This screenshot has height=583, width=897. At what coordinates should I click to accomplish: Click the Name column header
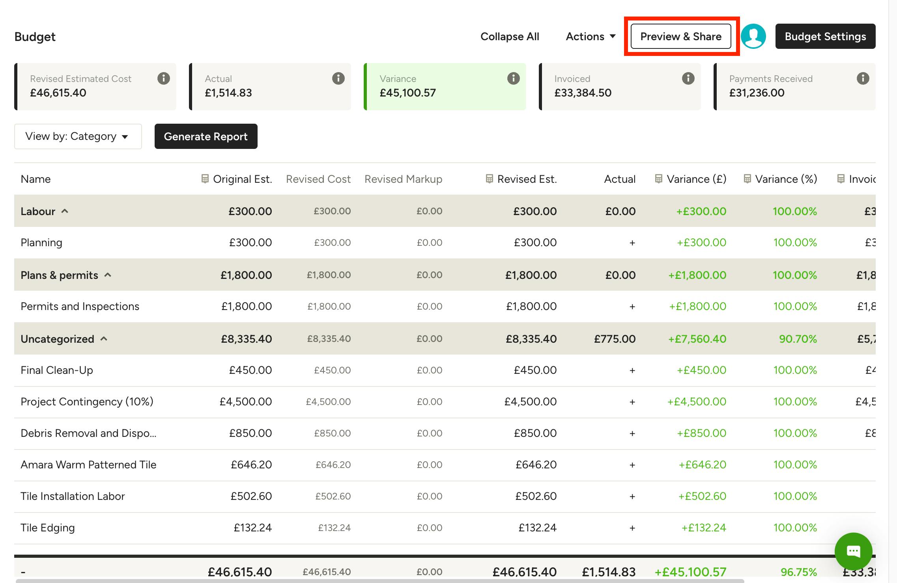tap(36, 179)
